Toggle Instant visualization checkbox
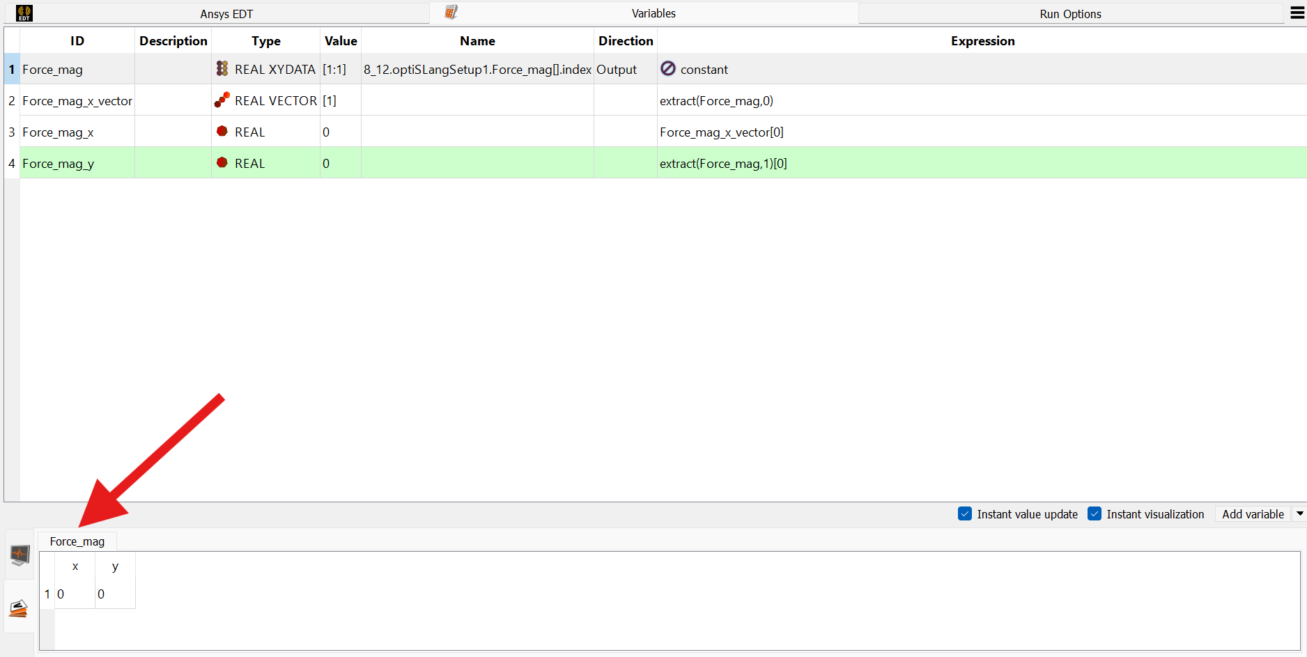1307x657 pixels. tap(1095, 514)
